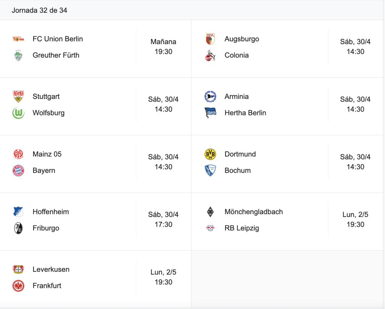Select the Colonia goat logo

(211, 55)
